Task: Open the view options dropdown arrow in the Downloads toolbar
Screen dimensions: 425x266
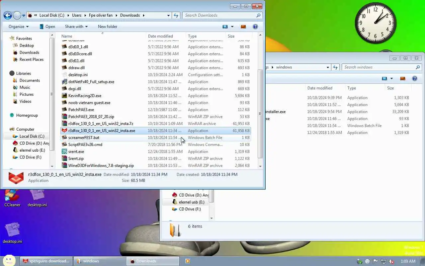Action: click(x=232, y=27)
